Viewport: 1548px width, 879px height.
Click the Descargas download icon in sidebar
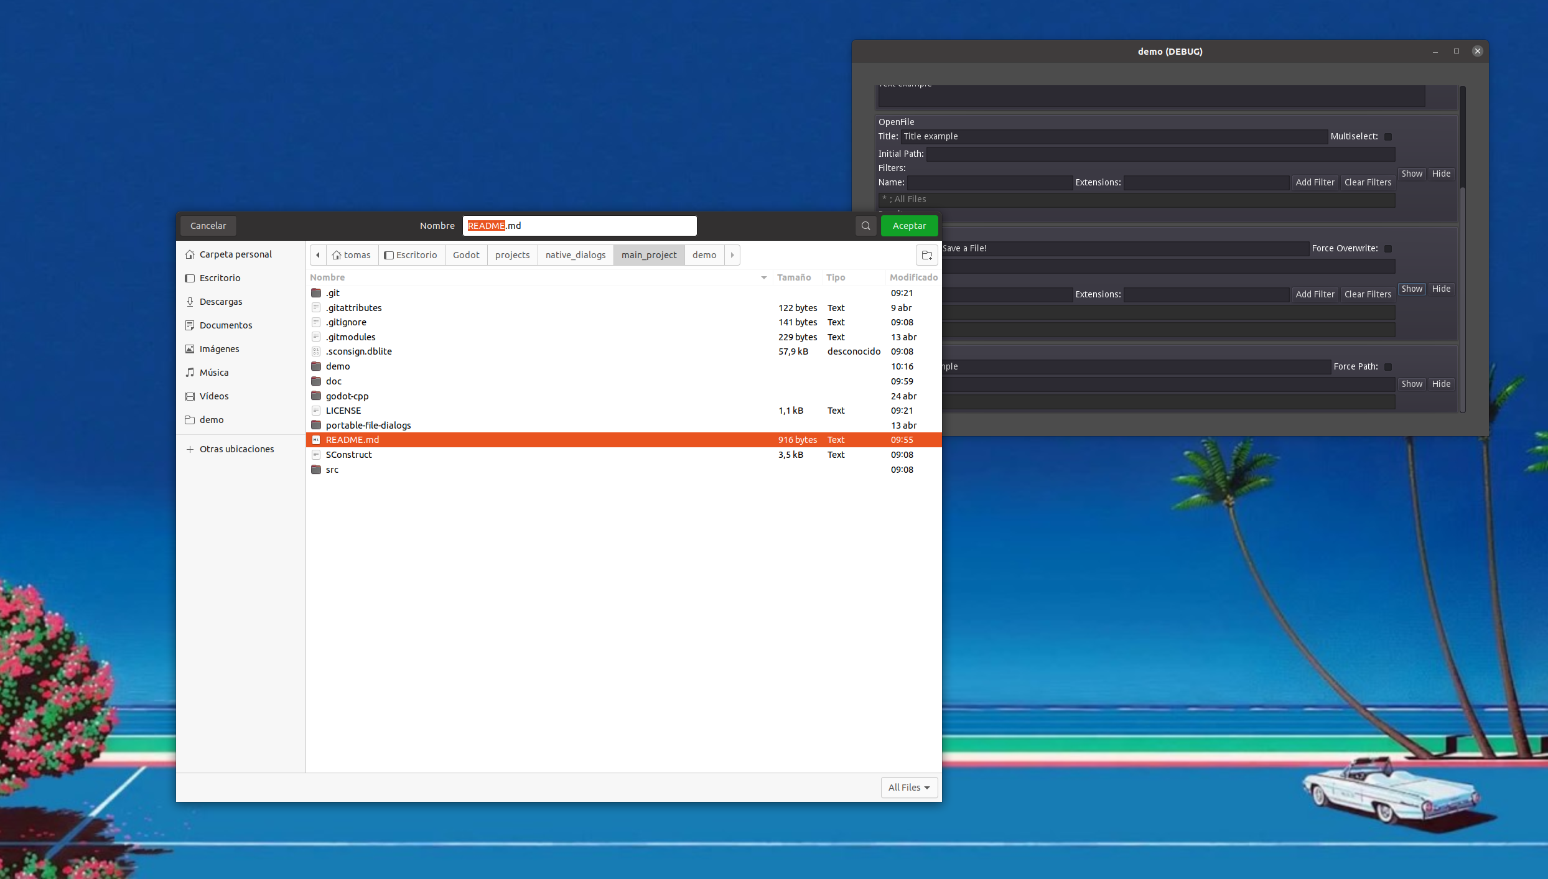pos(190,302)
